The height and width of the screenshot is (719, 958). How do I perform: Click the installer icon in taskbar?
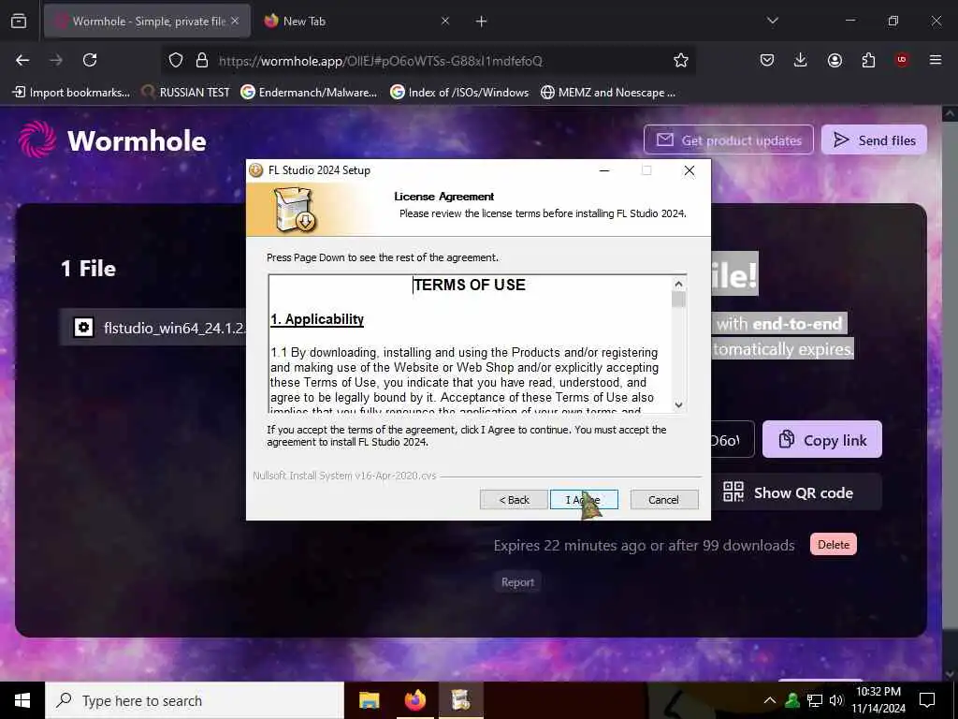click(460, 700)
